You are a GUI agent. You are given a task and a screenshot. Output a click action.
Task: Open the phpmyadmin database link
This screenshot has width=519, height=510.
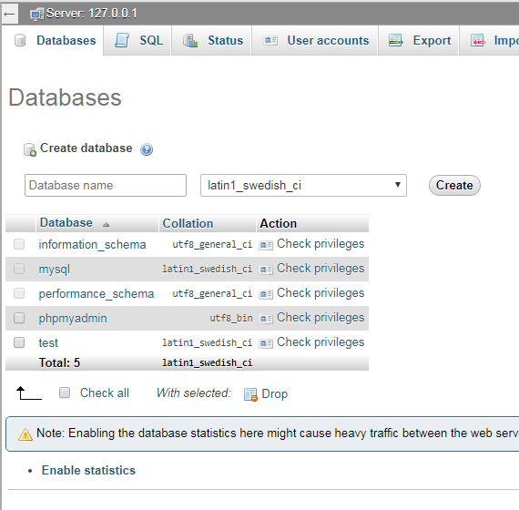(73, 318)
